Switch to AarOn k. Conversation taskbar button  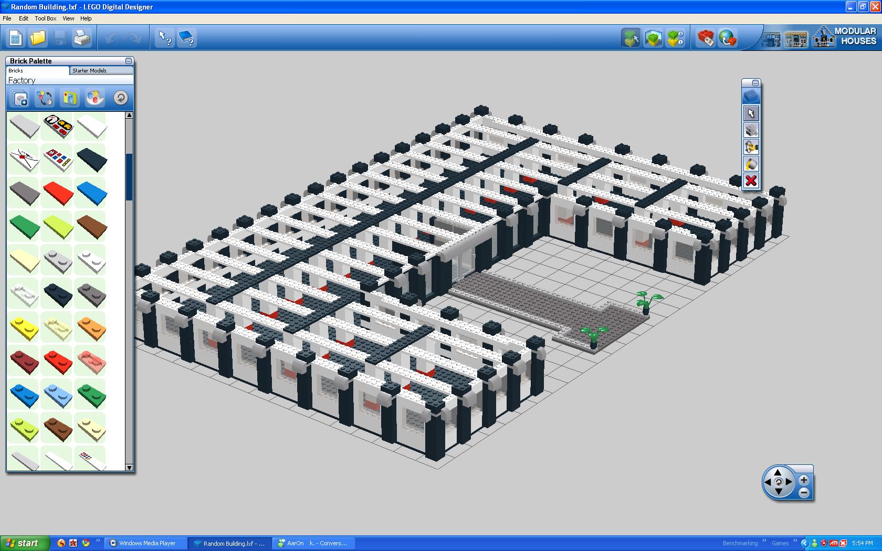(x=315, y=543)
